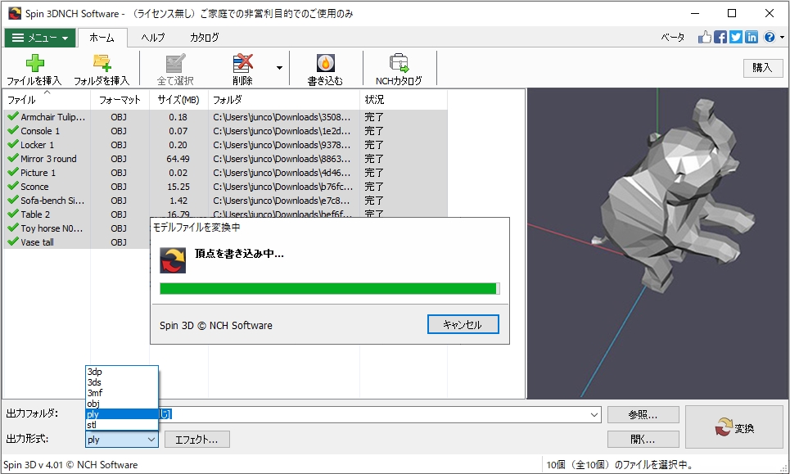Screen dimensions: 790x474
Task: Click the green conversion progress bar
Action: [329, 289]
